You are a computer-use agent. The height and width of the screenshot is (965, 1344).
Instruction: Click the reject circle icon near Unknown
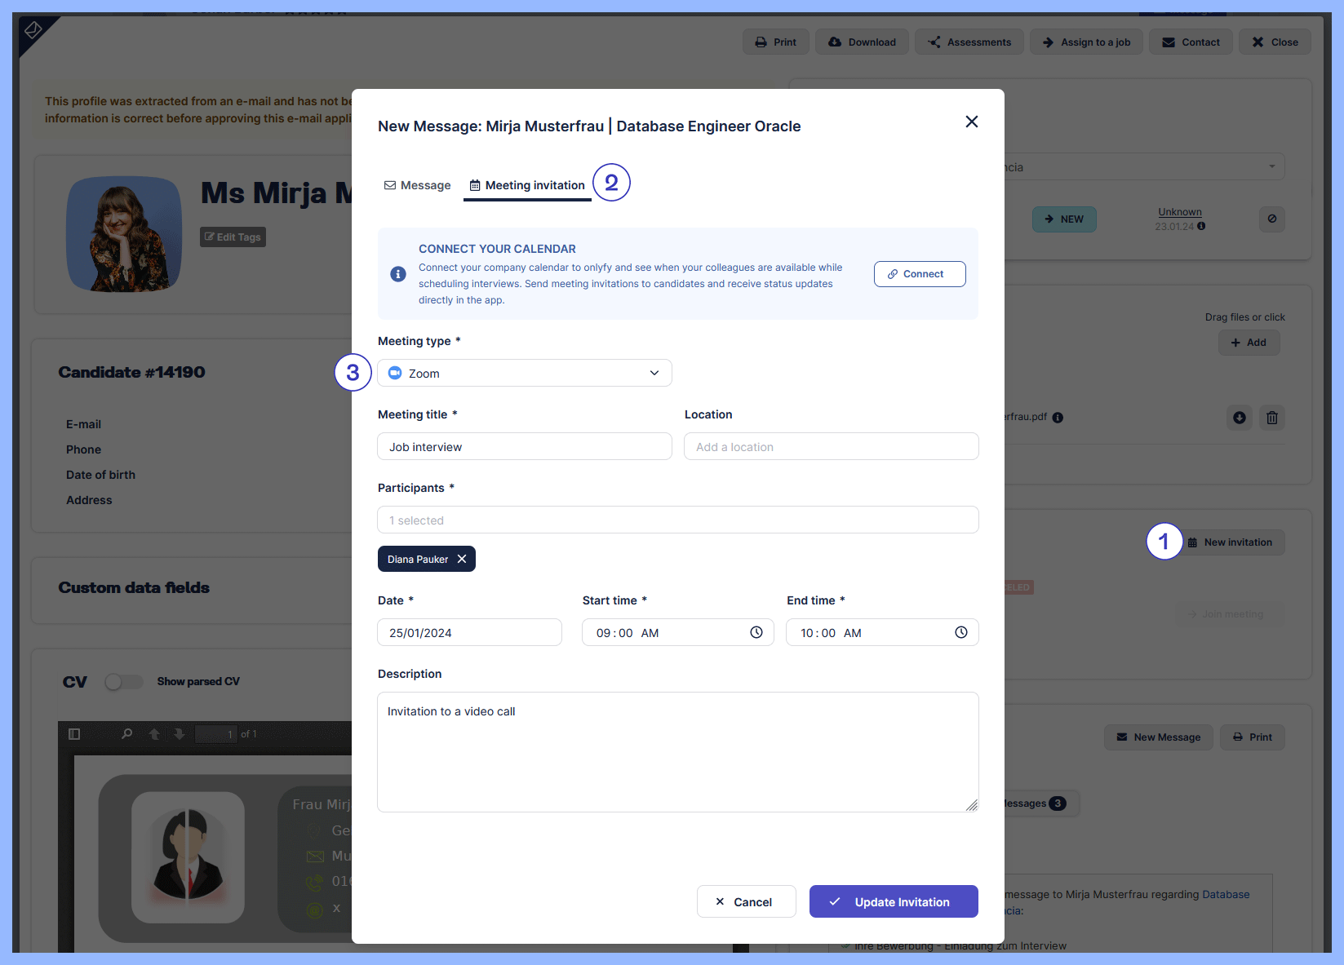click(1271, 219)
